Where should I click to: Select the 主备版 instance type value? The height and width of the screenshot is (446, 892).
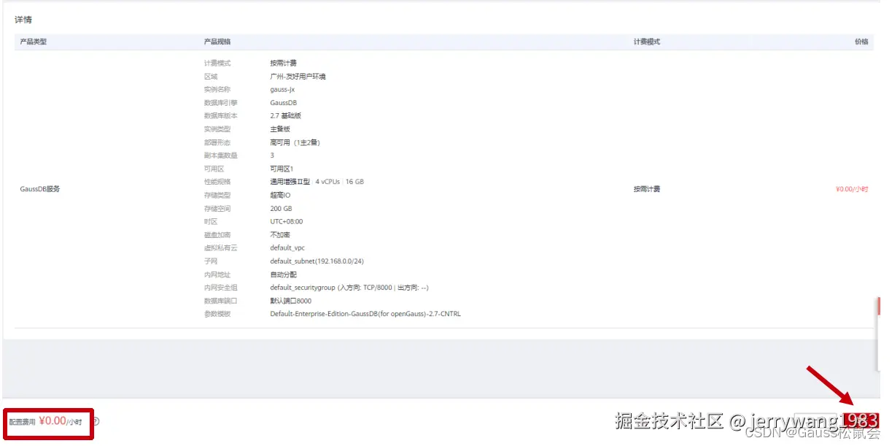pos(279,128)
